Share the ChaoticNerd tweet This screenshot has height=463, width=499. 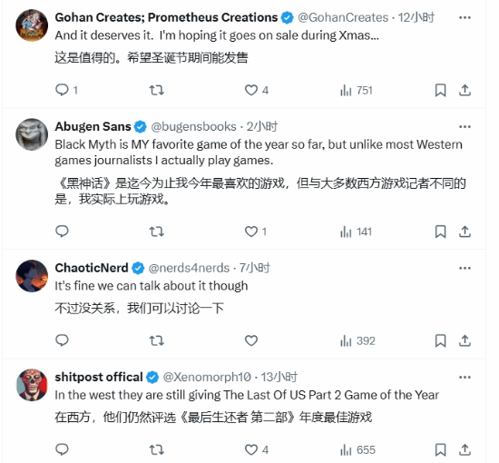[x=465, y=340]
